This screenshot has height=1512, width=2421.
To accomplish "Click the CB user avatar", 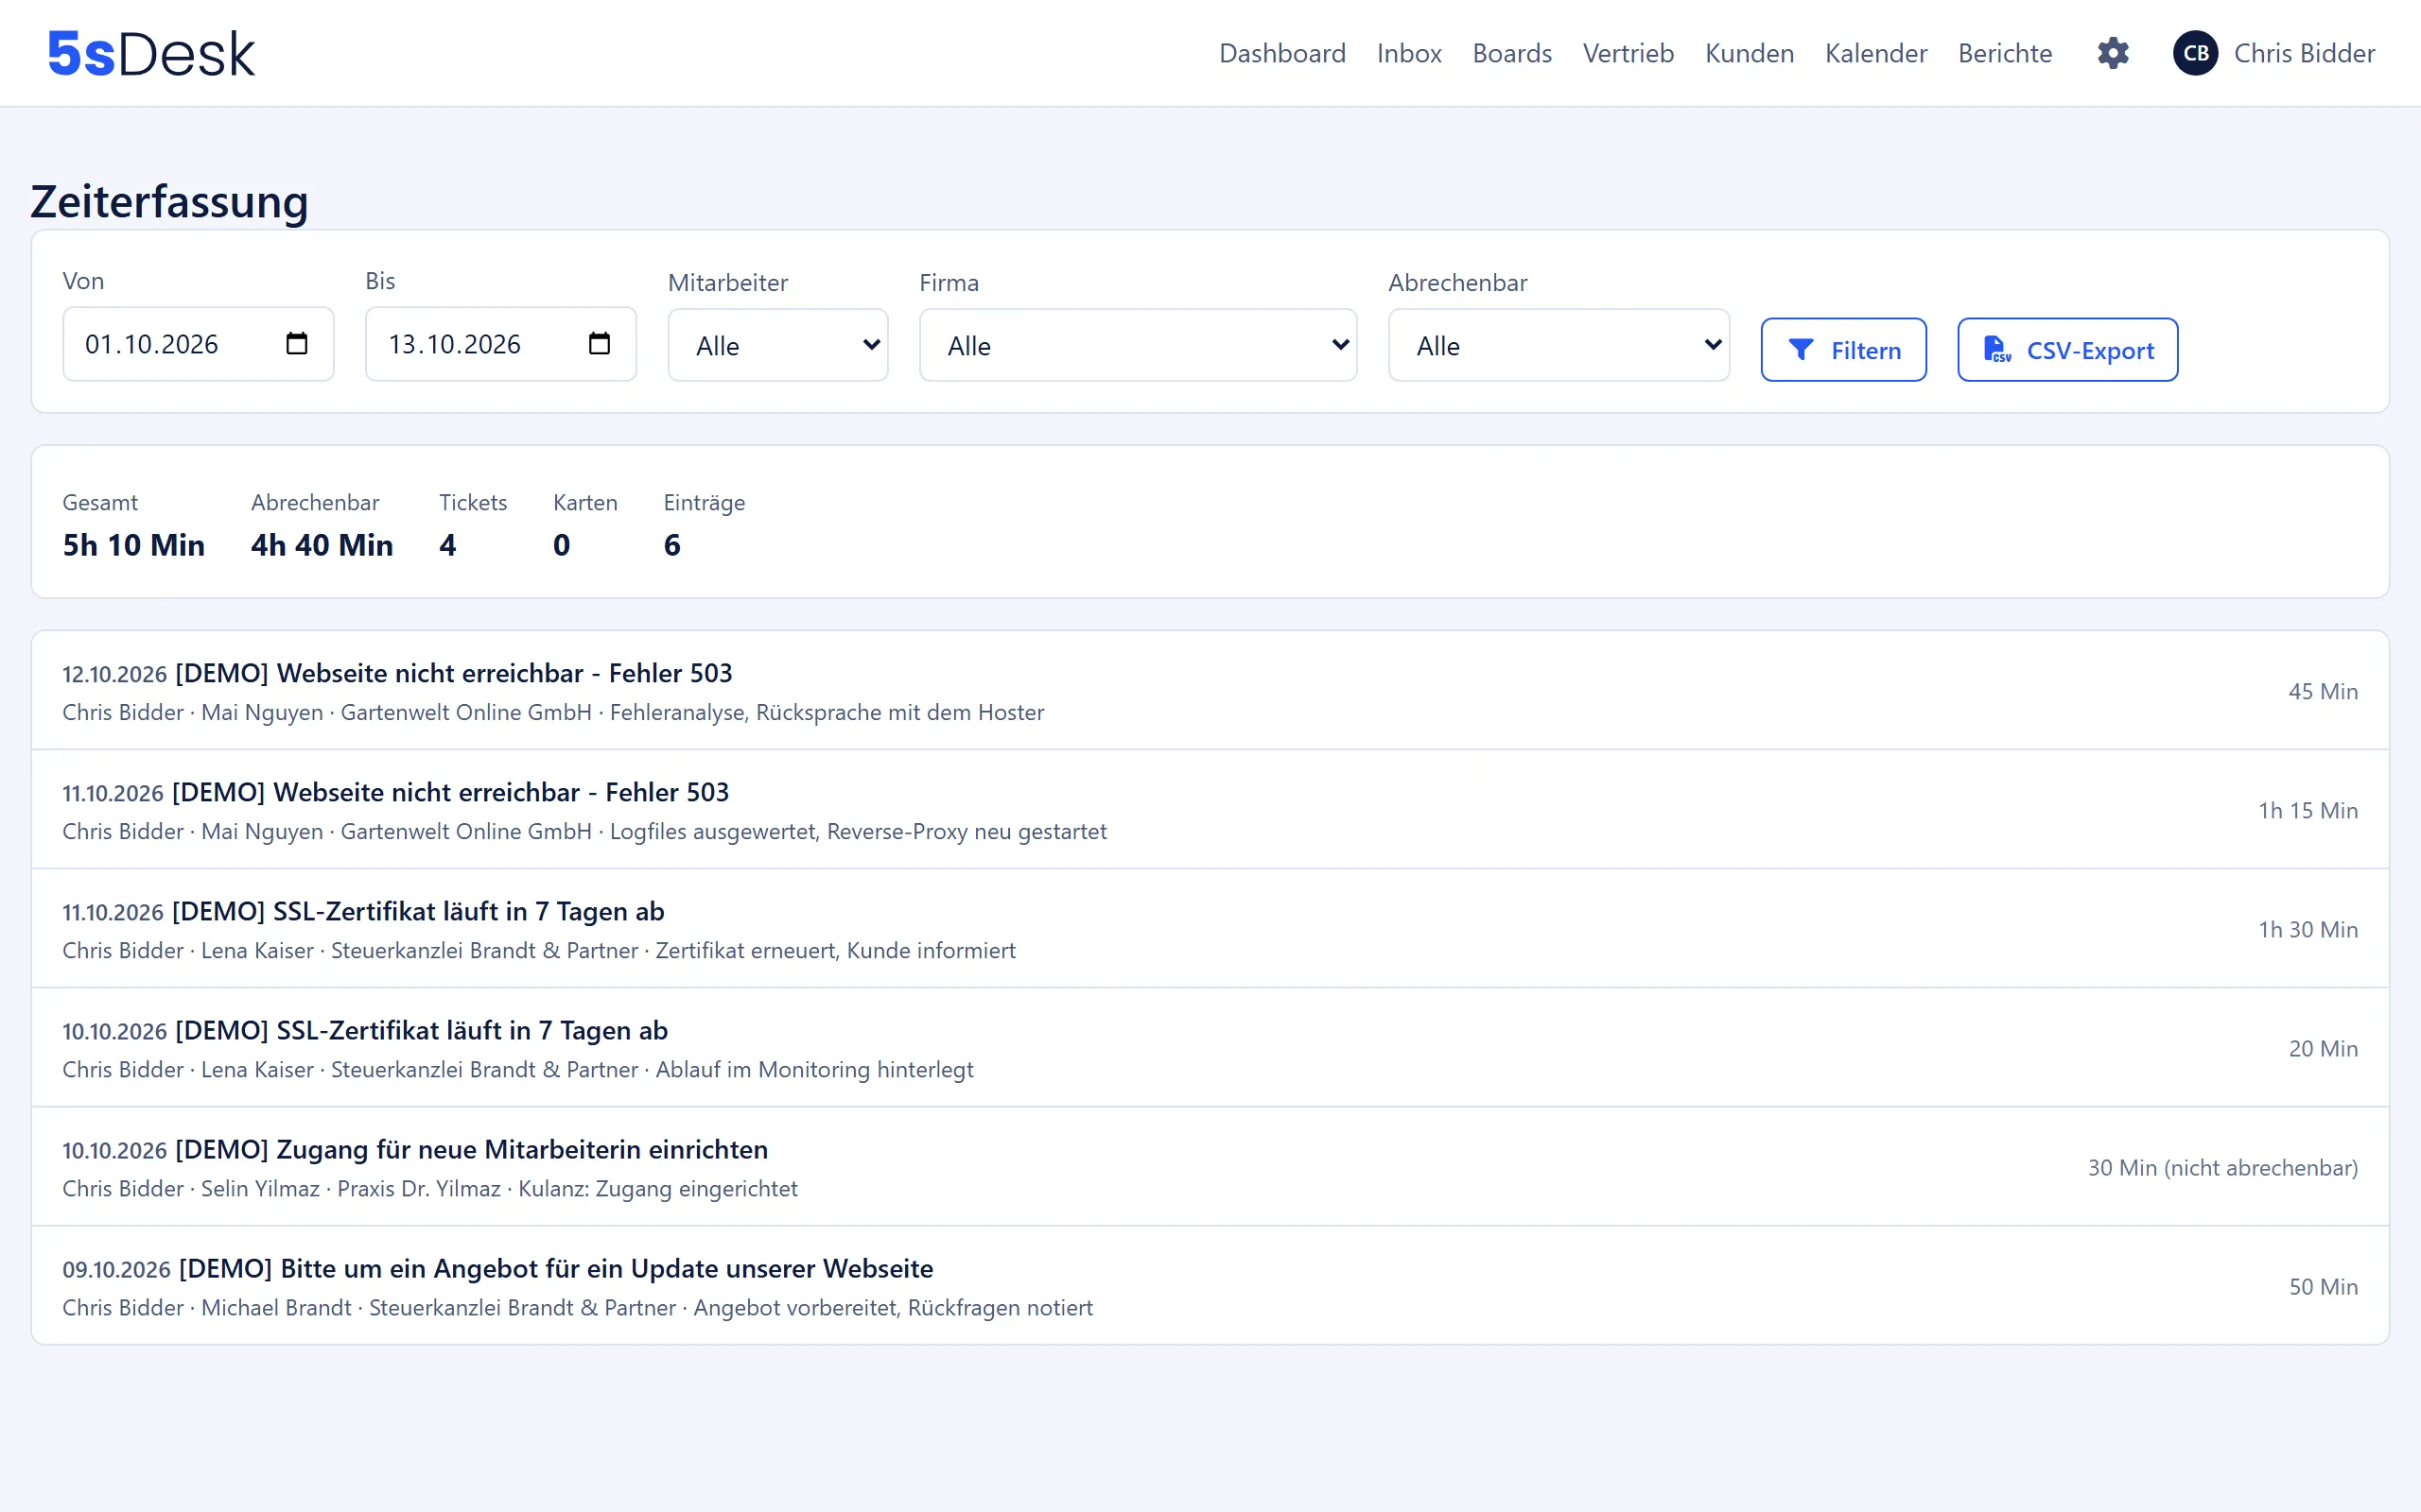I will (2195, 53).
